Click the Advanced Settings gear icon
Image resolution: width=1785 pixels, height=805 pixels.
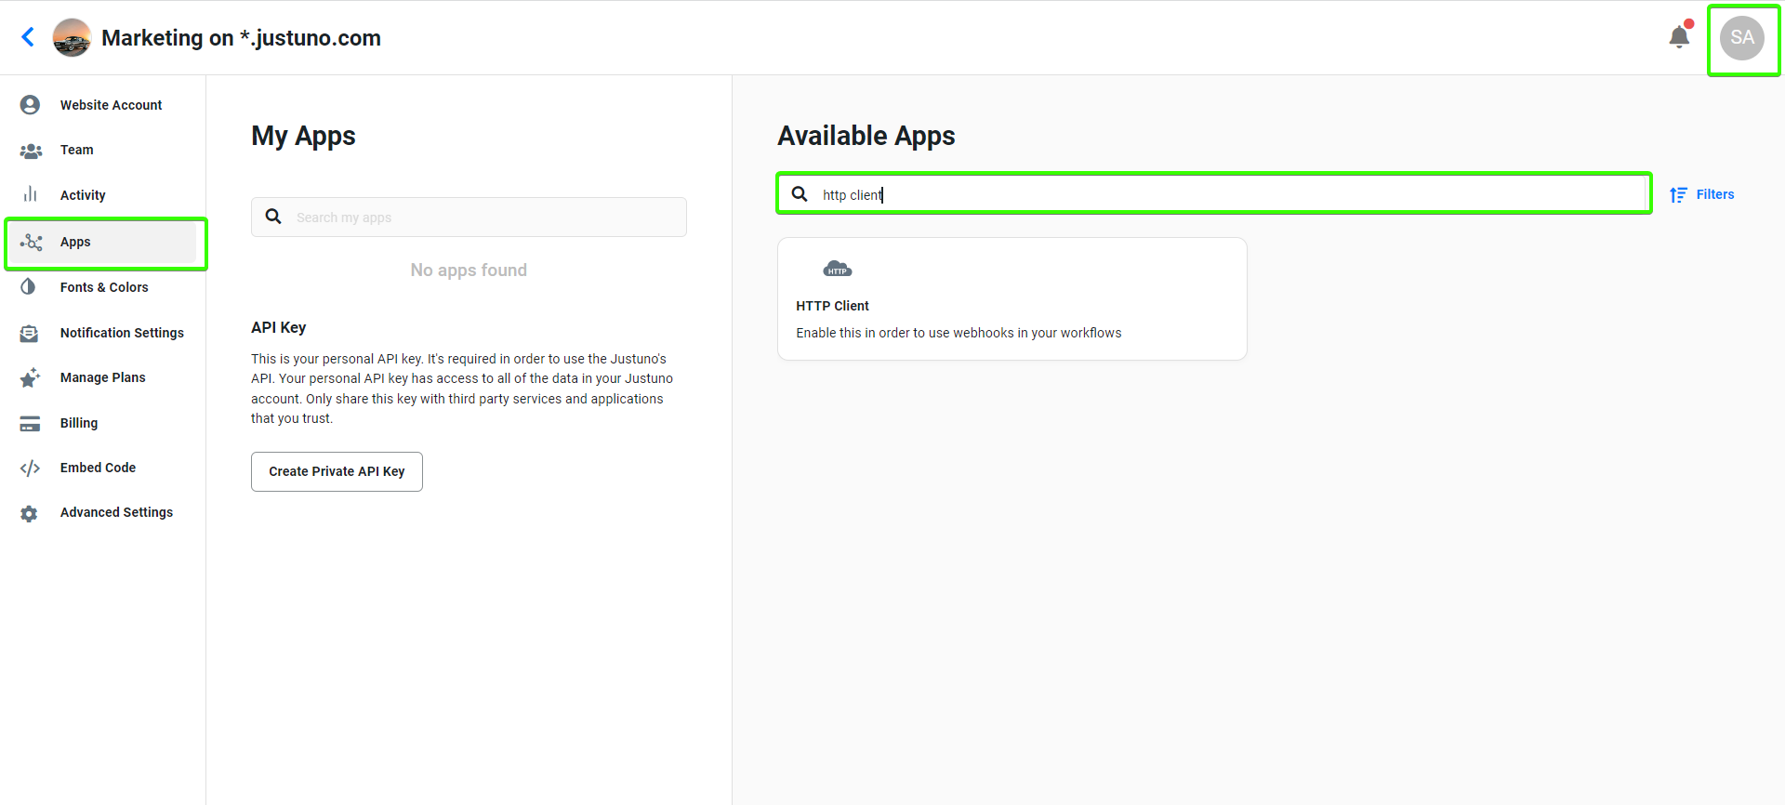(30, 513)
